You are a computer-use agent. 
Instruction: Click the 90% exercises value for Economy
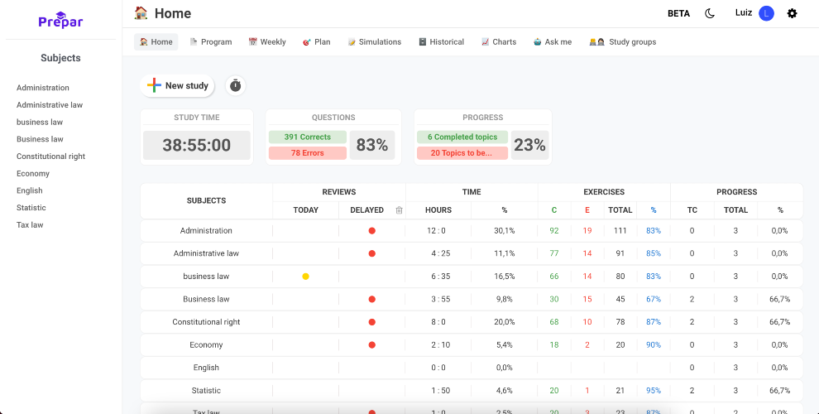[654, 345]
